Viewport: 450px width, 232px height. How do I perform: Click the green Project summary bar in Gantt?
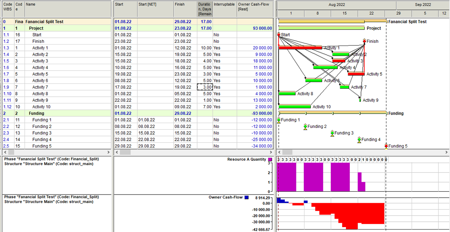321,28
